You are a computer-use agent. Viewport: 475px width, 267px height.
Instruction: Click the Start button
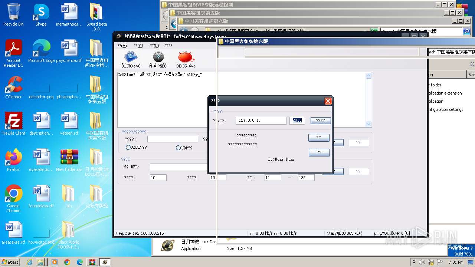[x=10, y=262]
